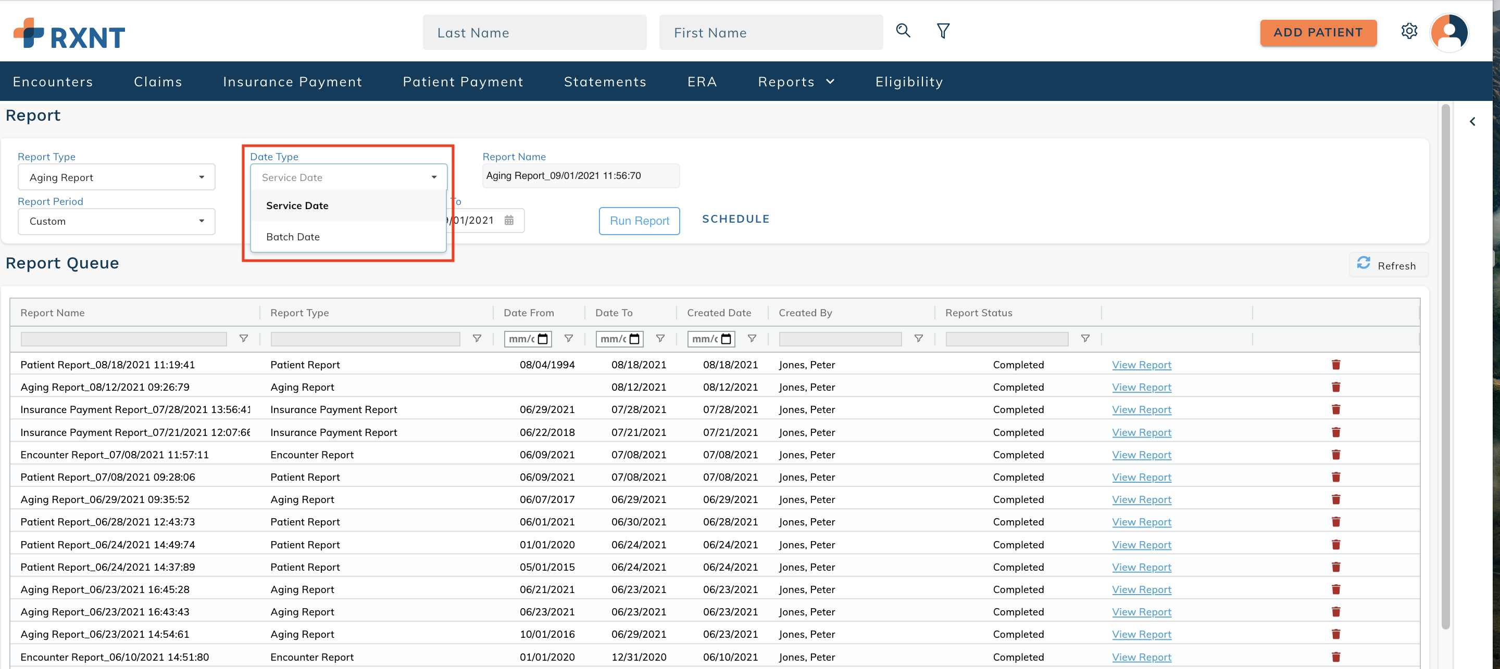Screen dimensions: 1500x669
Task: Open the patient filter funnel icon
Action: coord(943,31)
